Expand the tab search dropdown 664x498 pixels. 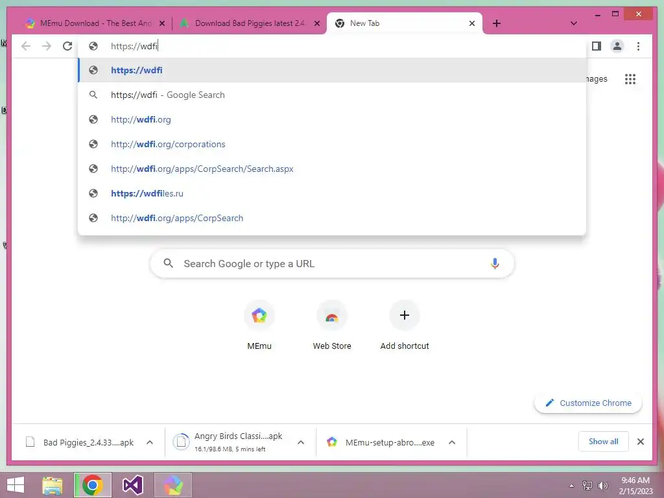tap(574, 23)
